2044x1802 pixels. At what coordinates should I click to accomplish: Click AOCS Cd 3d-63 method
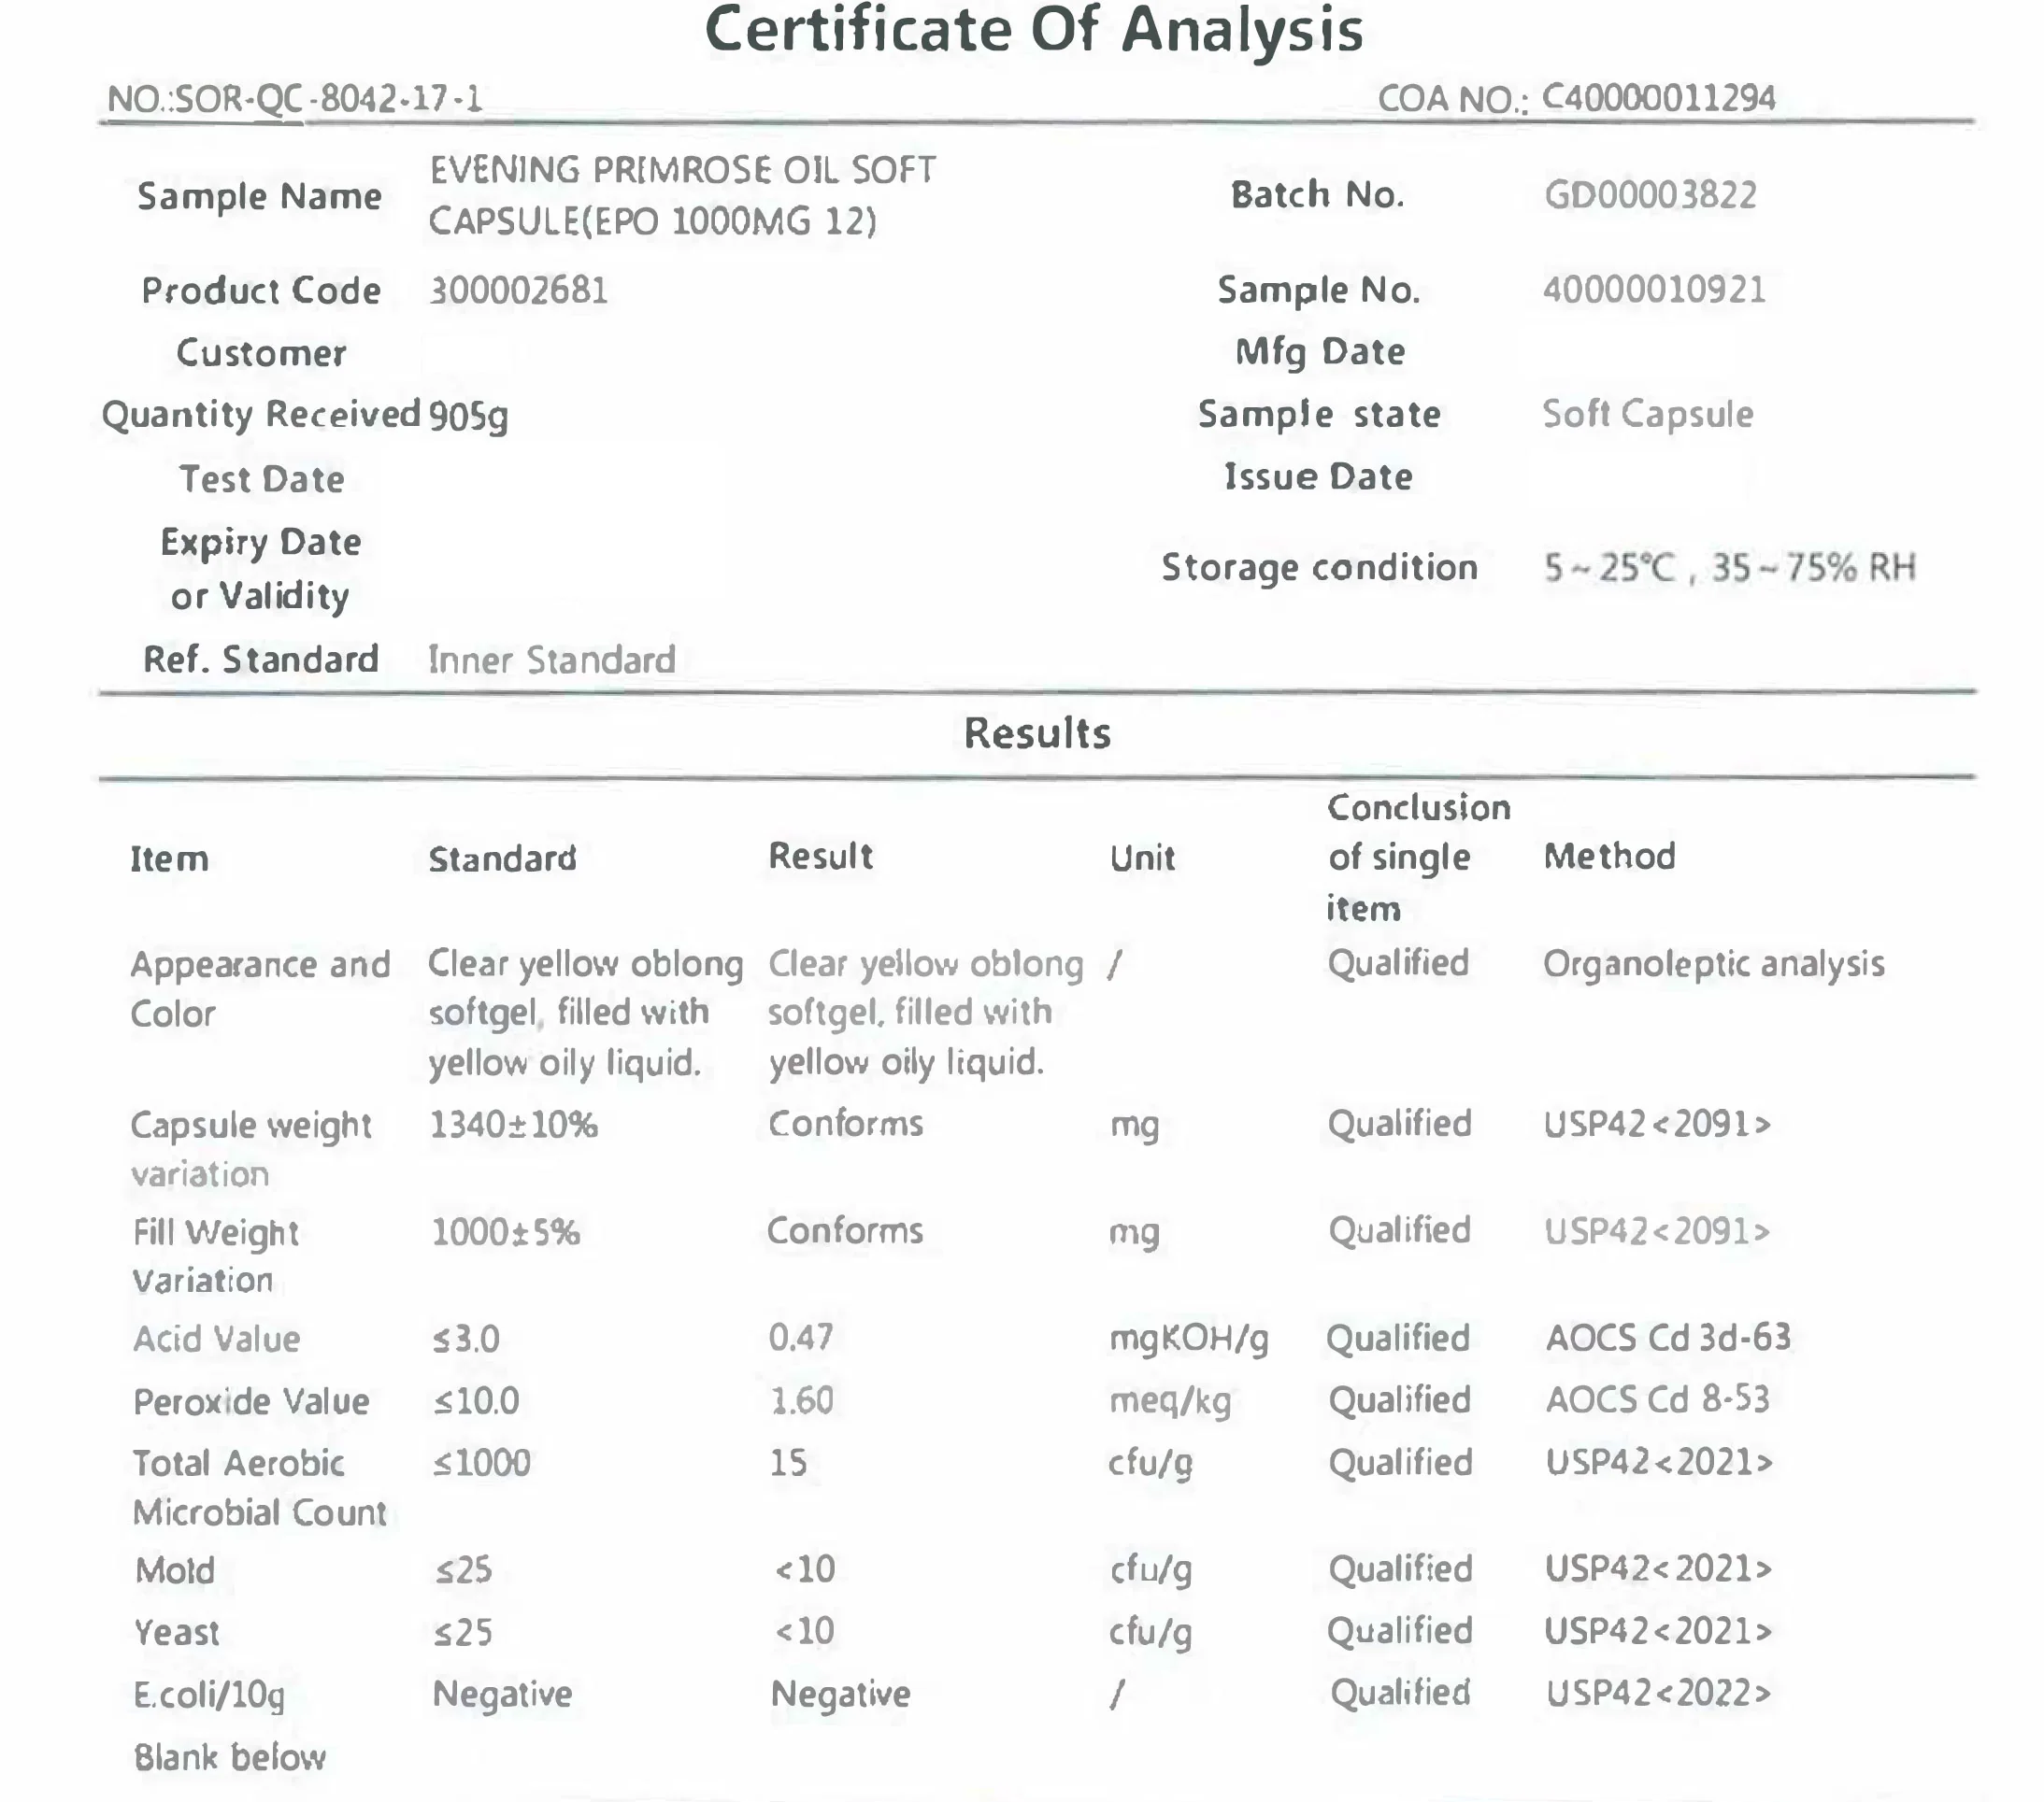1667,1339
